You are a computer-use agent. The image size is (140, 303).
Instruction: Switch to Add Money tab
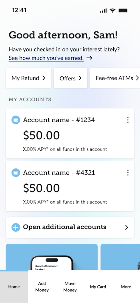pos(42,287)
